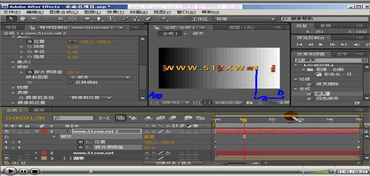Open the 倾斜图层 3.渐变 dropdown
The image size is (370, 176).
point(100,77)
